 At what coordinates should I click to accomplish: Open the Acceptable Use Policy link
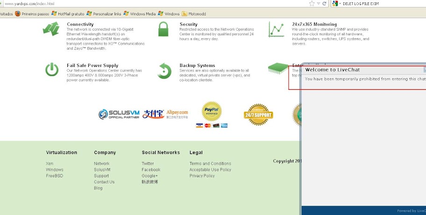click(210, 169)
